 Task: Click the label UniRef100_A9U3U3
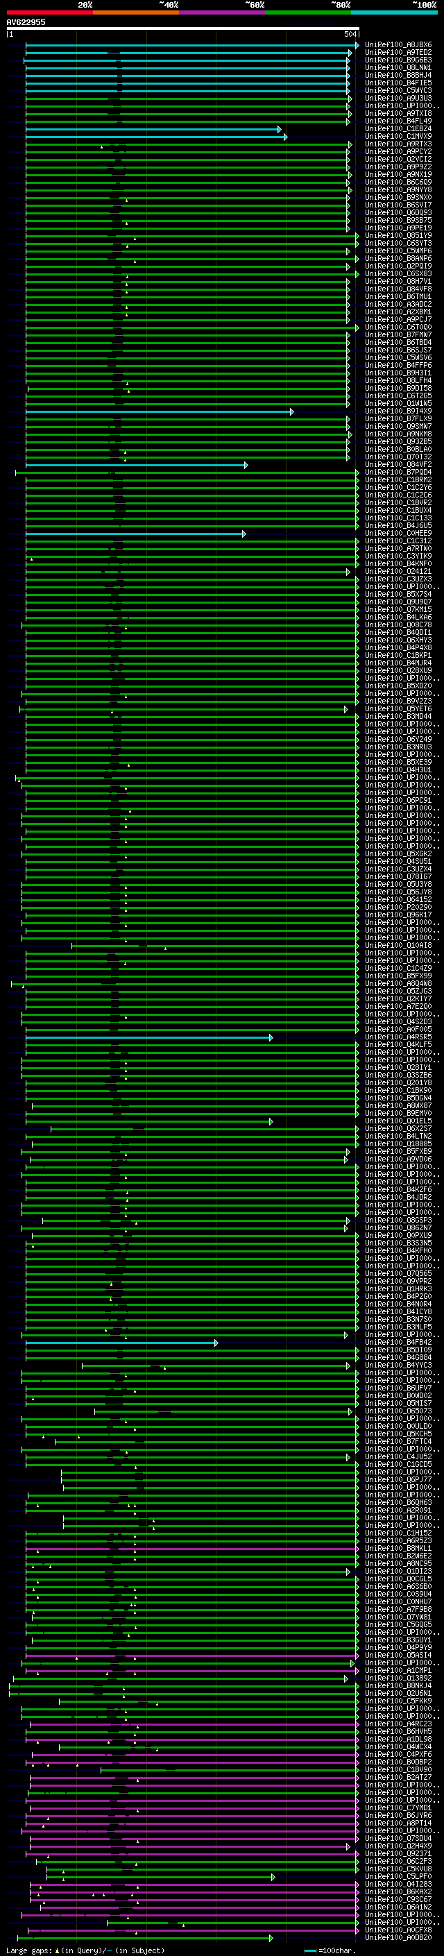(398, 98)
